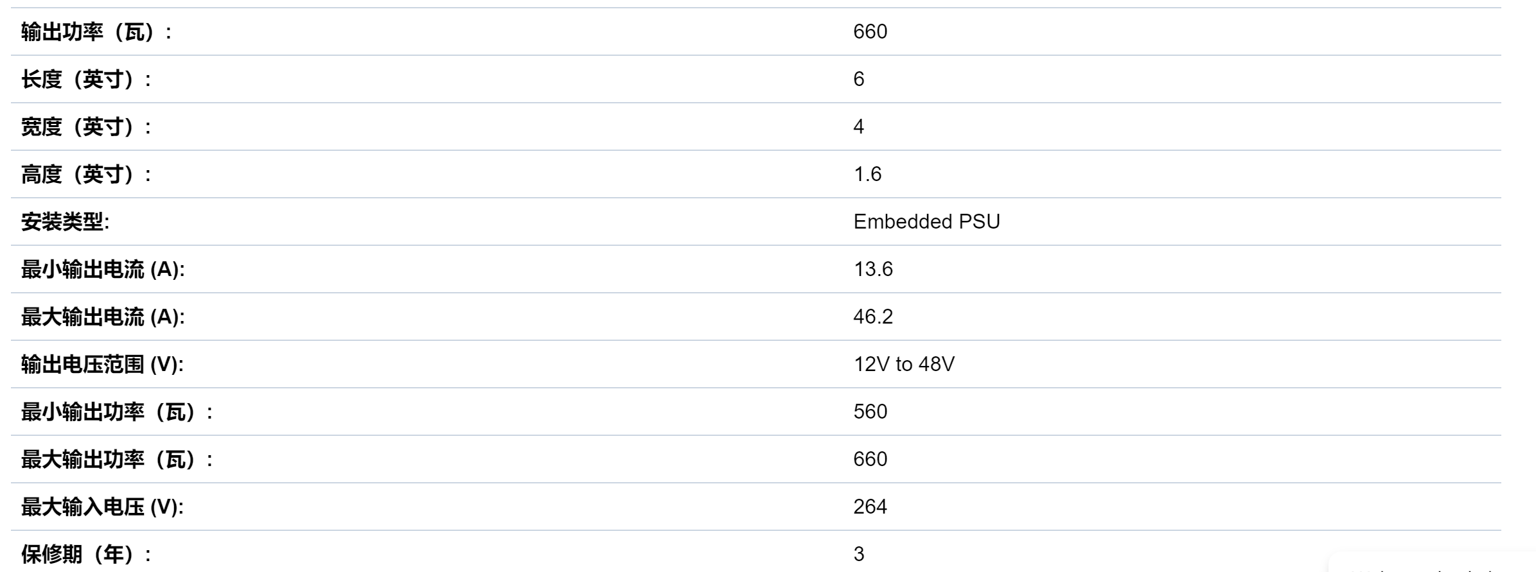Open the popup card at bottom-right corner

(1432, 563)
